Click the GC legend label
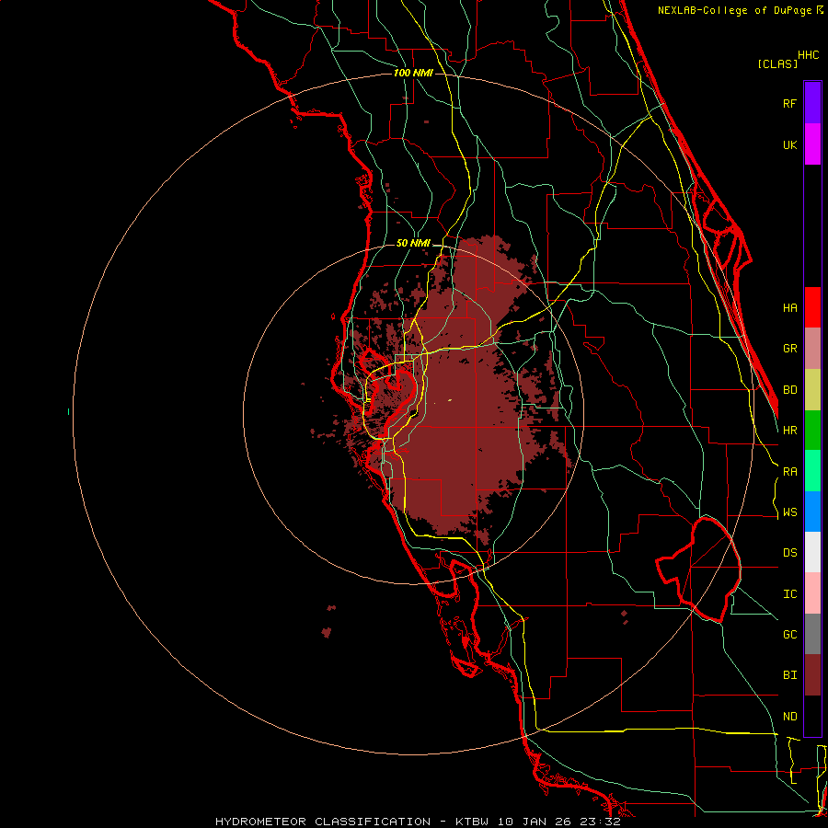 (x=789, y=635)
